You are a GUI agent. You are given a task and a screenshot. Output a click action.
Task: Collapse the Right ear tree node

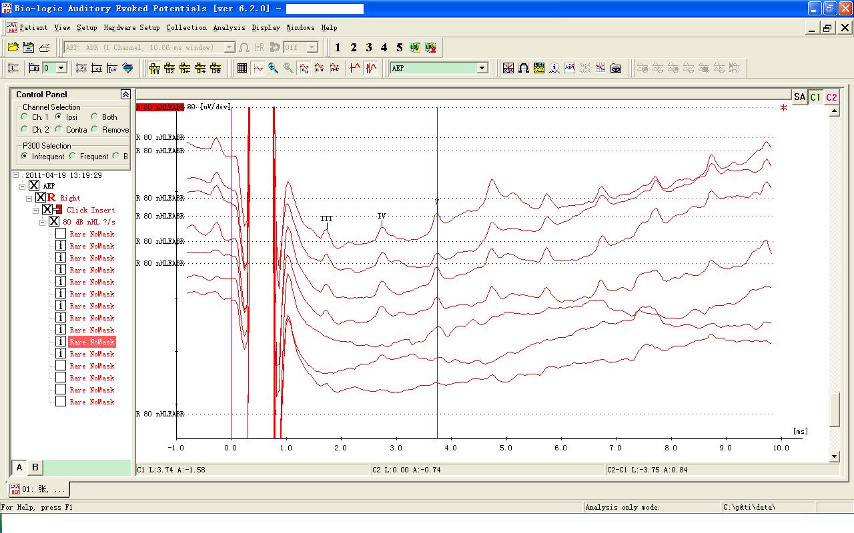click(x=29, y=198)
